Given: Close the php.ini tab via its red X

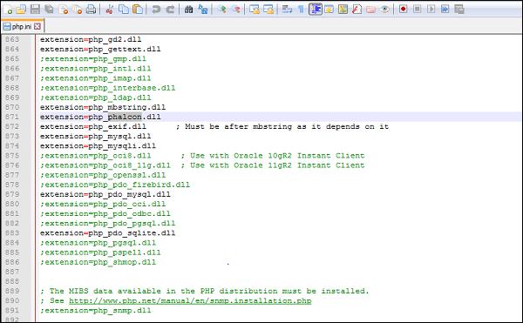Looking at the screenshot, I should coord(37,26).
